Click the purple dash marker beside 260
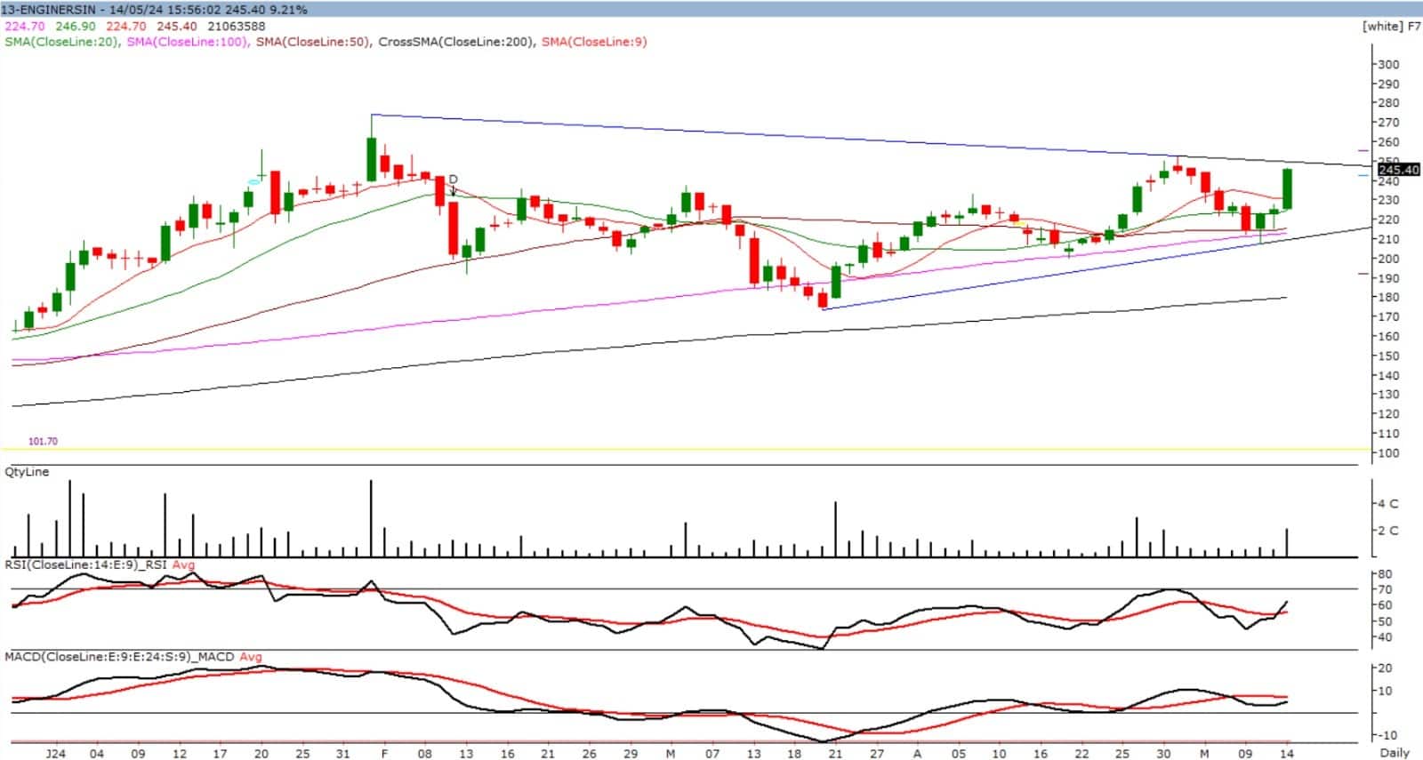This screenshot has width=1423, height=760. 1363,150
